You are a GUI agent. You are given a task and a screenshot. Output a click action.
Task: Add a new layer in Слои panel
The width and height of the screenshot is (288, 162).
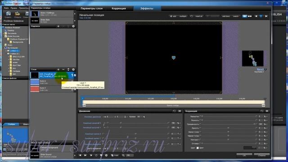(58, 69)
